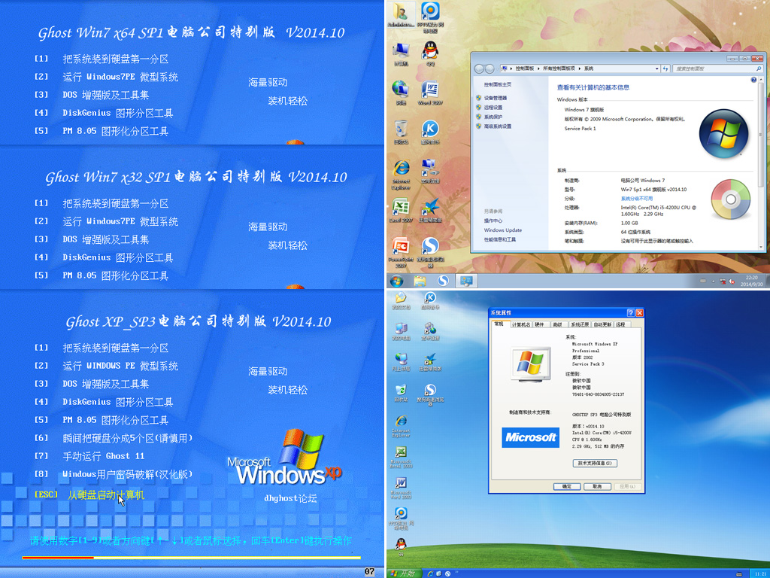Screen dimensions: 770x578
Task: Click the refresh button beside the address bar
Action: pos(665,68)
